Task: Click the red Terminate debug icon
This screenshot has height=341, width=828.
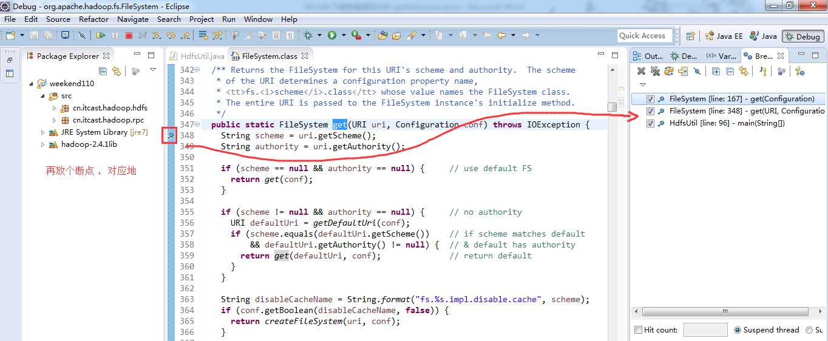Action: [x=129, y=35]
